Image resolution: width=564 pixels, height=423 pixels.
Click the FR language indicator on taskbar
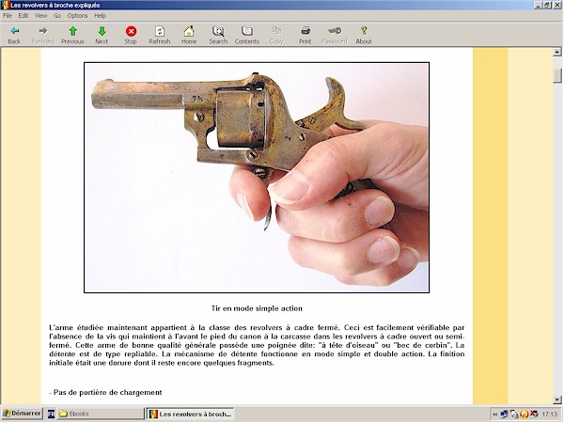[x=52, y=414]
